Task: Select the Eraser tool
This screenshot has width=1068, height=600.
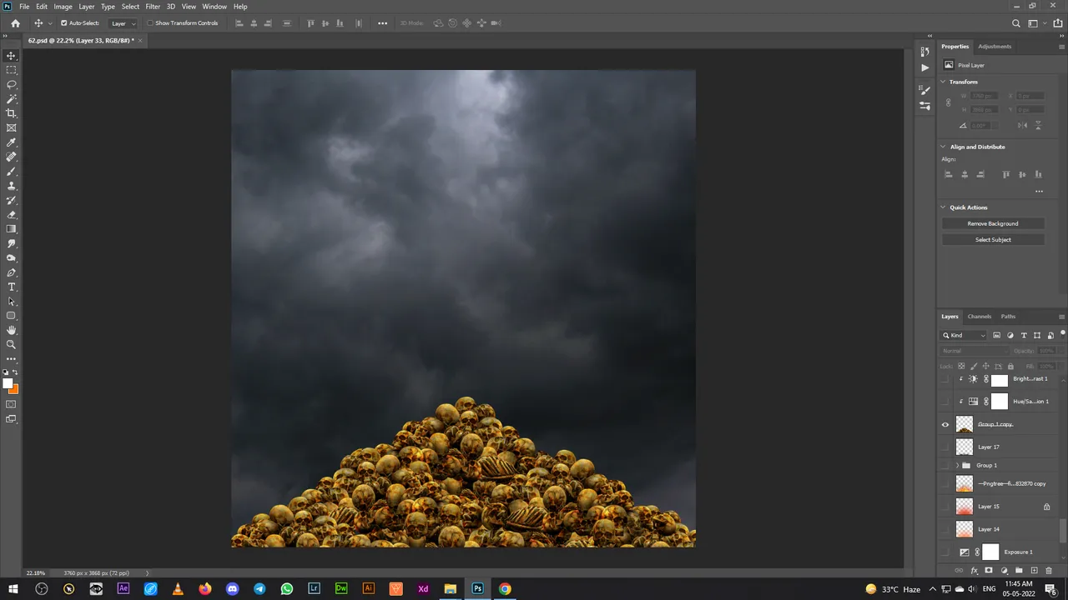Action: (x=12, y=214)
